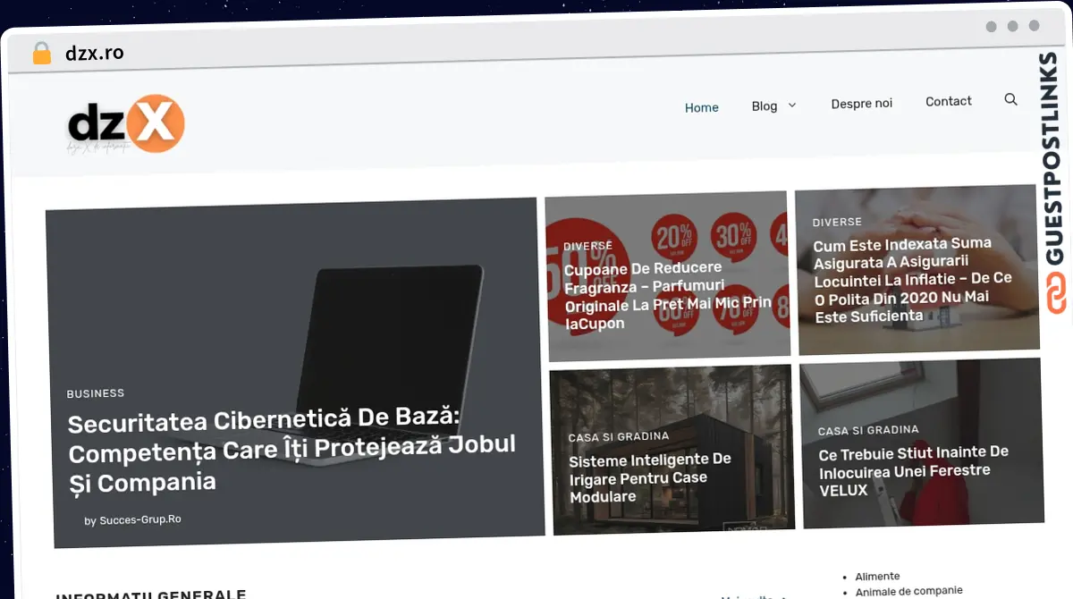The height and width of the screenshot is (599, 1073).
Task: Click CASA SI GRADINA label above VELUX article
Action: 868,430
